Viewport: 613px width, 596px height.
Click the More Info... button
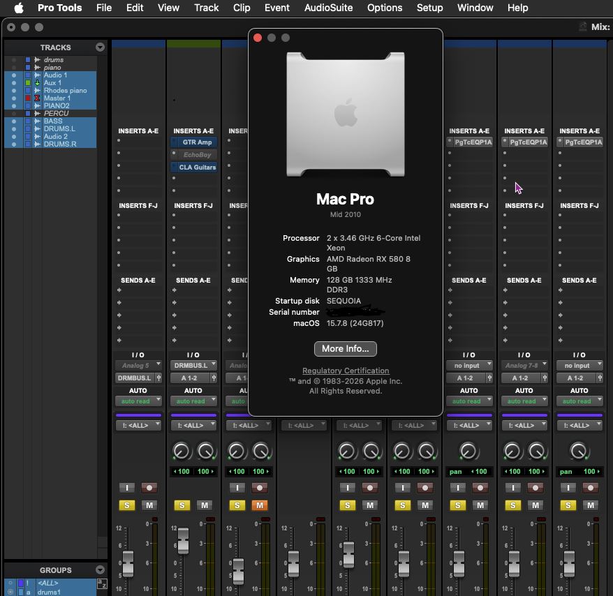(345, 349)
